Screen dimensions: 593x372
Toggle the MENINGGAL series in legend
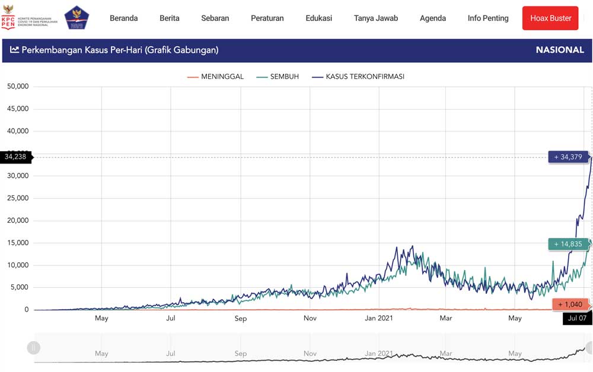(x=215, y=76)
